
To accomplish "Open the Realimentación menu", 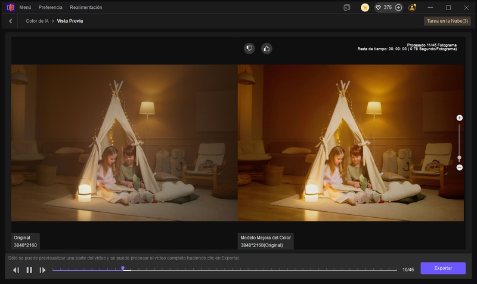I will tap(86, 7).
